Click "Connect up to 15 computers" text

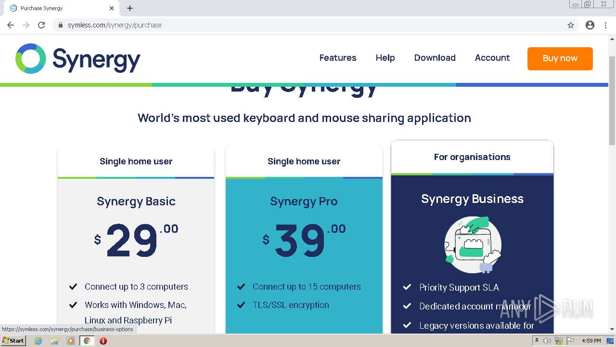point(307,287)
